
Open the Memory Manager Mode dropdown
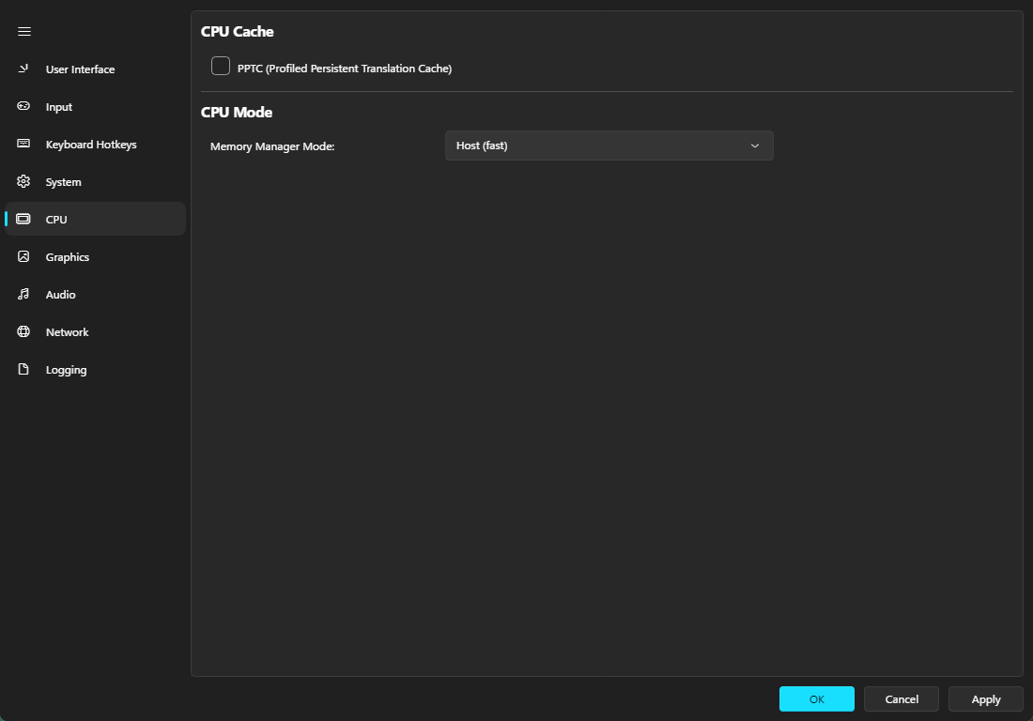609,146
